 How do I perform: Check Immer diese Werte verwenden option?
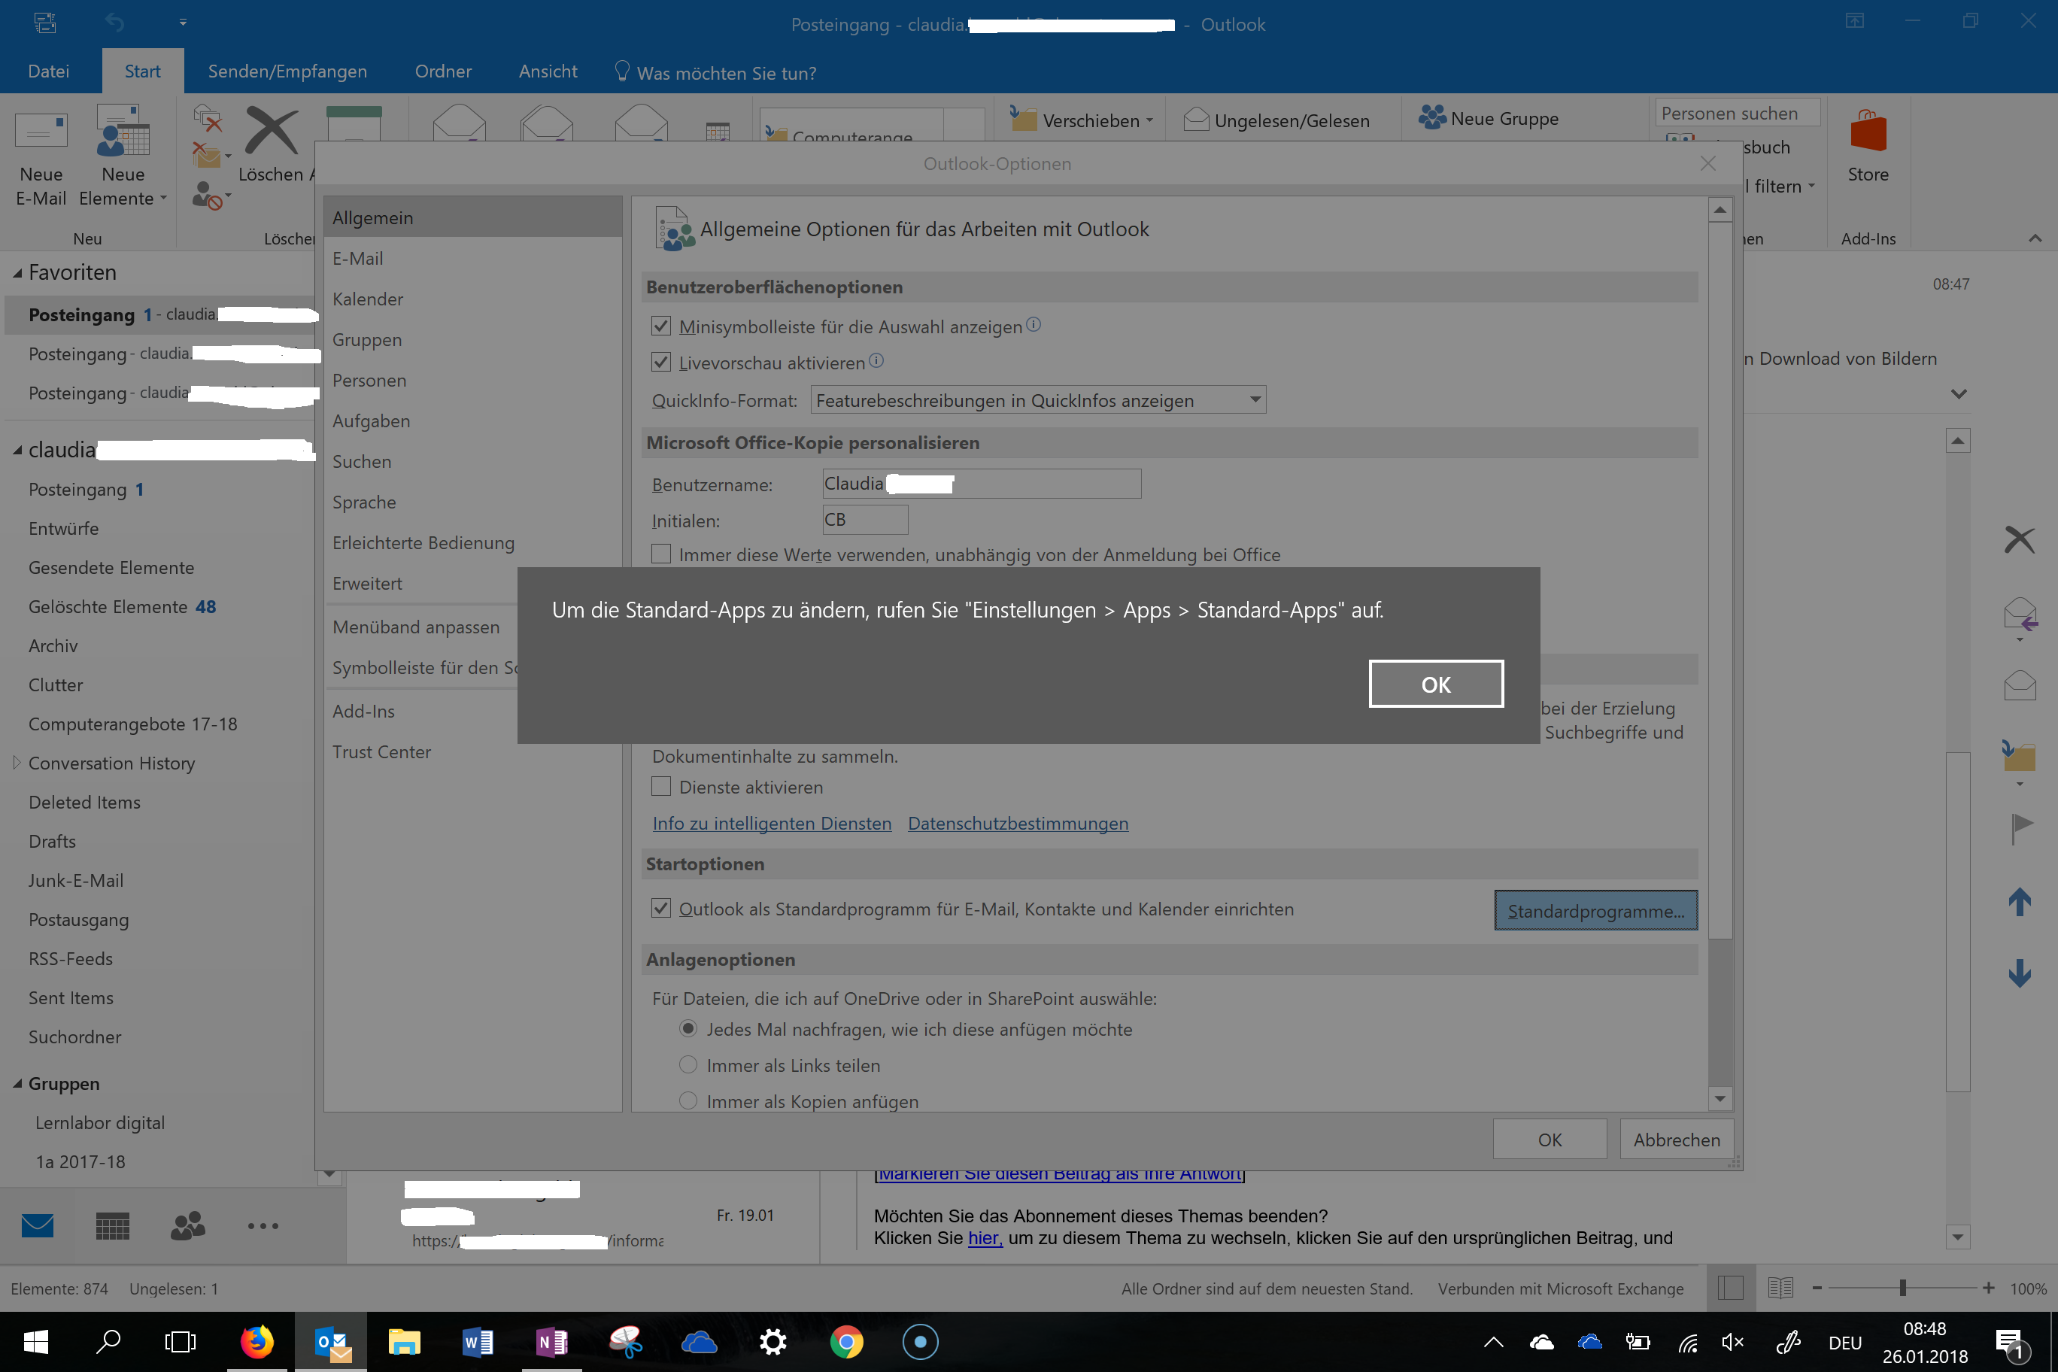tap(661, 554)
